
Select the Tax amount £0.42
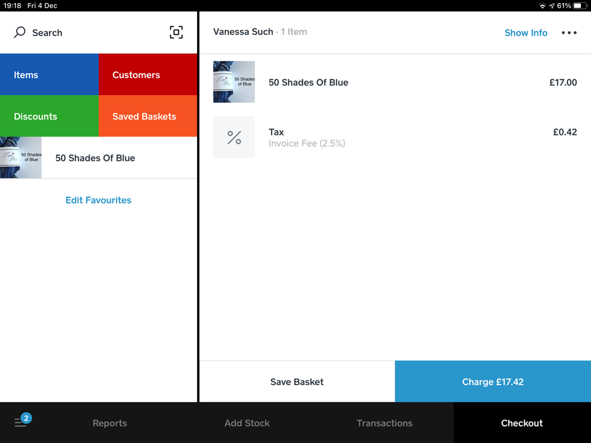pos(565,132)
